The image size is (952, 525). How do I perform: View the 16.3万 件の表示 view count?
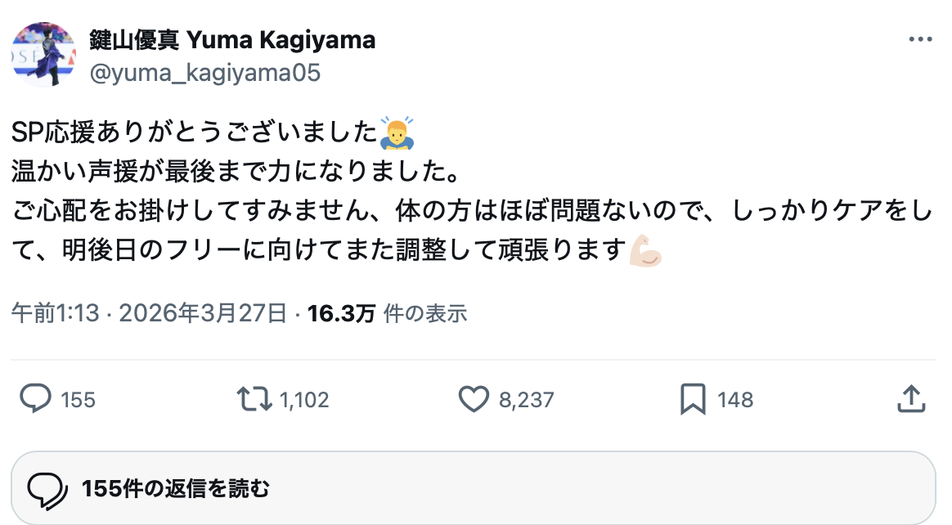click(x=387, y=313)
